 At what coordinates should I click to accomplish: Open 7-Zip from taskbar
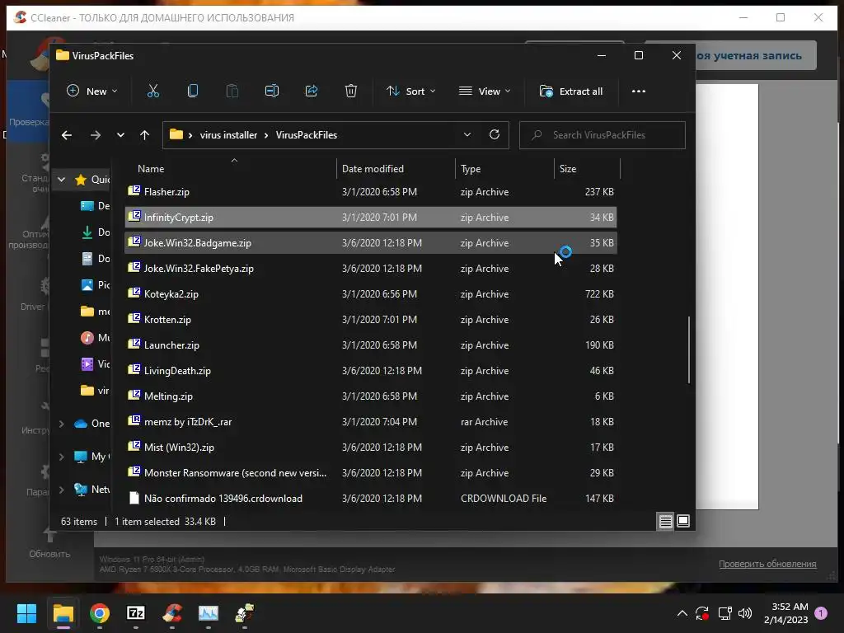pos(136,613)
